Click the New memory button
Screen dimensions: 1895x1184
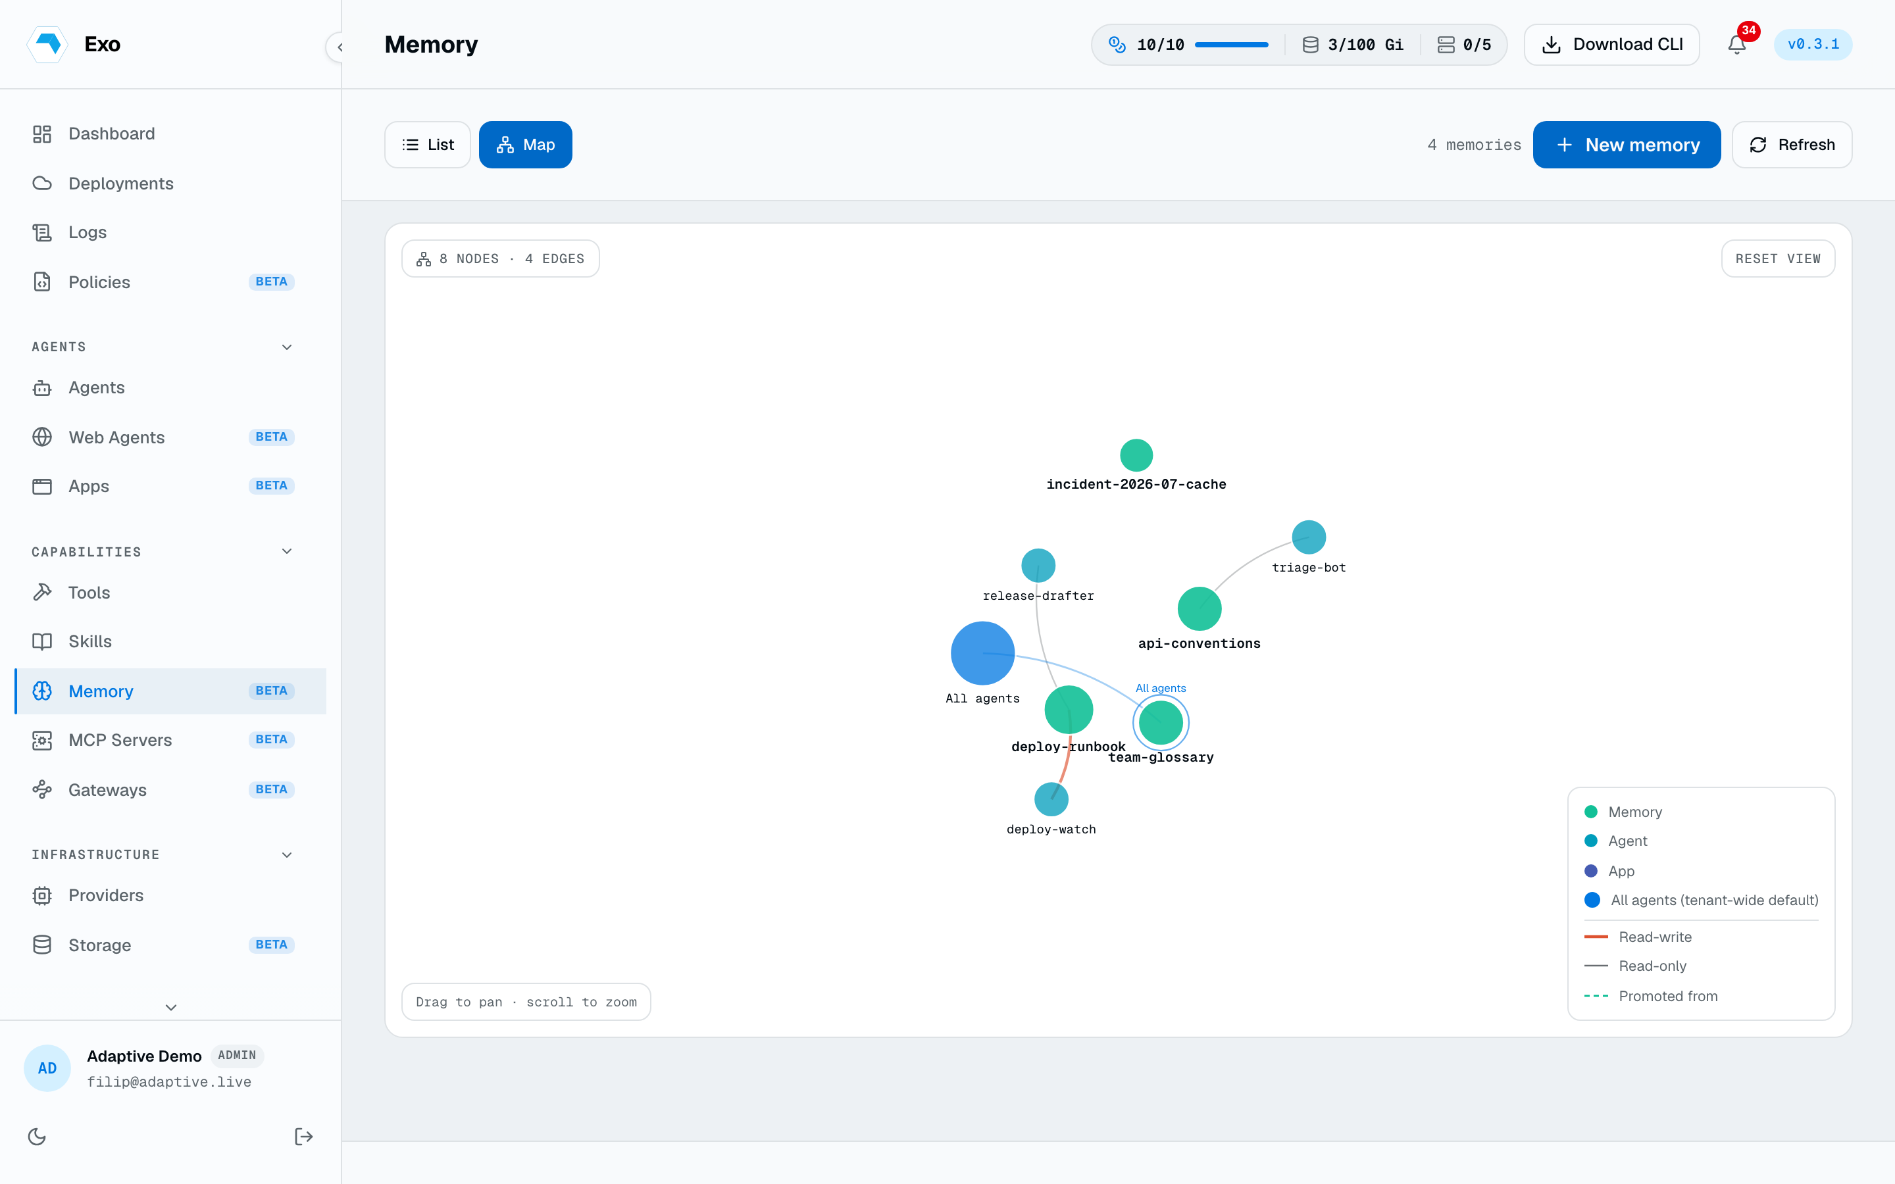pyautogui.click(x=1627, y=145)
